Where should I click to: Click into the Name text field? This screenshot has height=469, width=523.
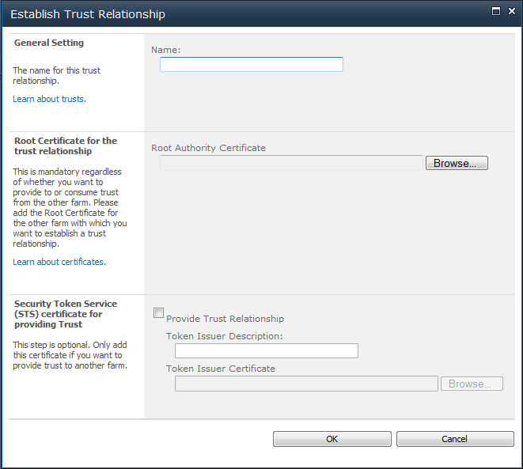click(x=251, y=65)
